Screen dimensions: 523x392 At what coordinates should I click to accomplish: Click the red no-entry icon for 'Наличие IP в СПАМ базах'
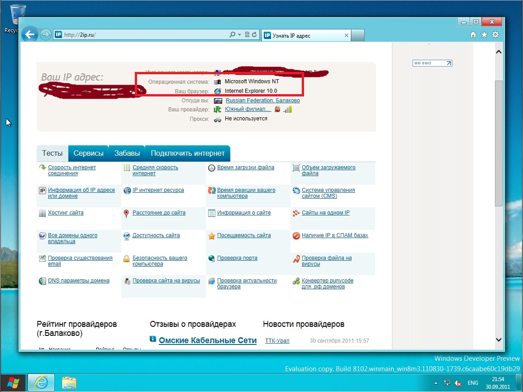(296, 236)
